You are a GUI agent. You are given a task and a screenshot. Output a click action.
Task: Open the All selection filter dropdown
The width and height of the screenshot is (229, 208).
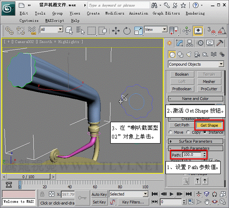(60, 29)
